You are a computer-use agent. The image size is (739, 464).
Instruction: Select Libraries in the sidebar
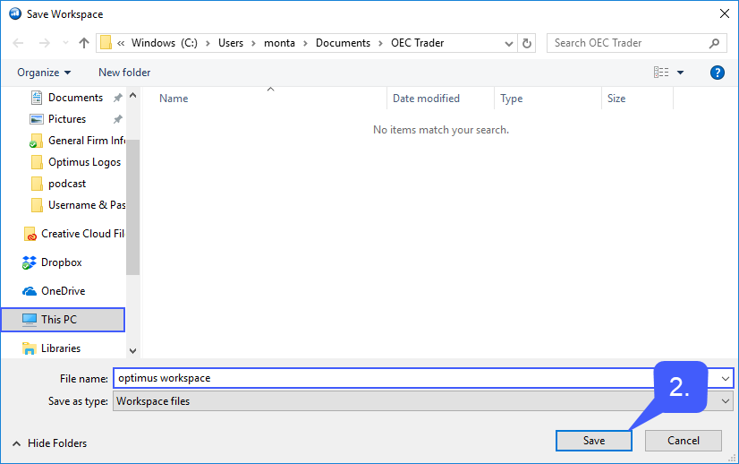pyautogui.click(x=61, y=348)
